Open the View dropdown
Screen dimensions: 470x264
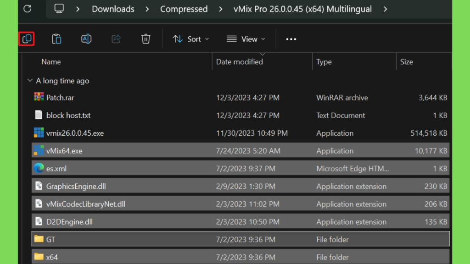coord(246,39)
